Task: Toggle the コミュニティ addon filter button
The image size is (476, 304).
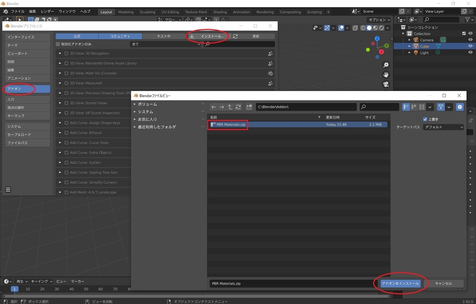Action: (x=120, y=36)
